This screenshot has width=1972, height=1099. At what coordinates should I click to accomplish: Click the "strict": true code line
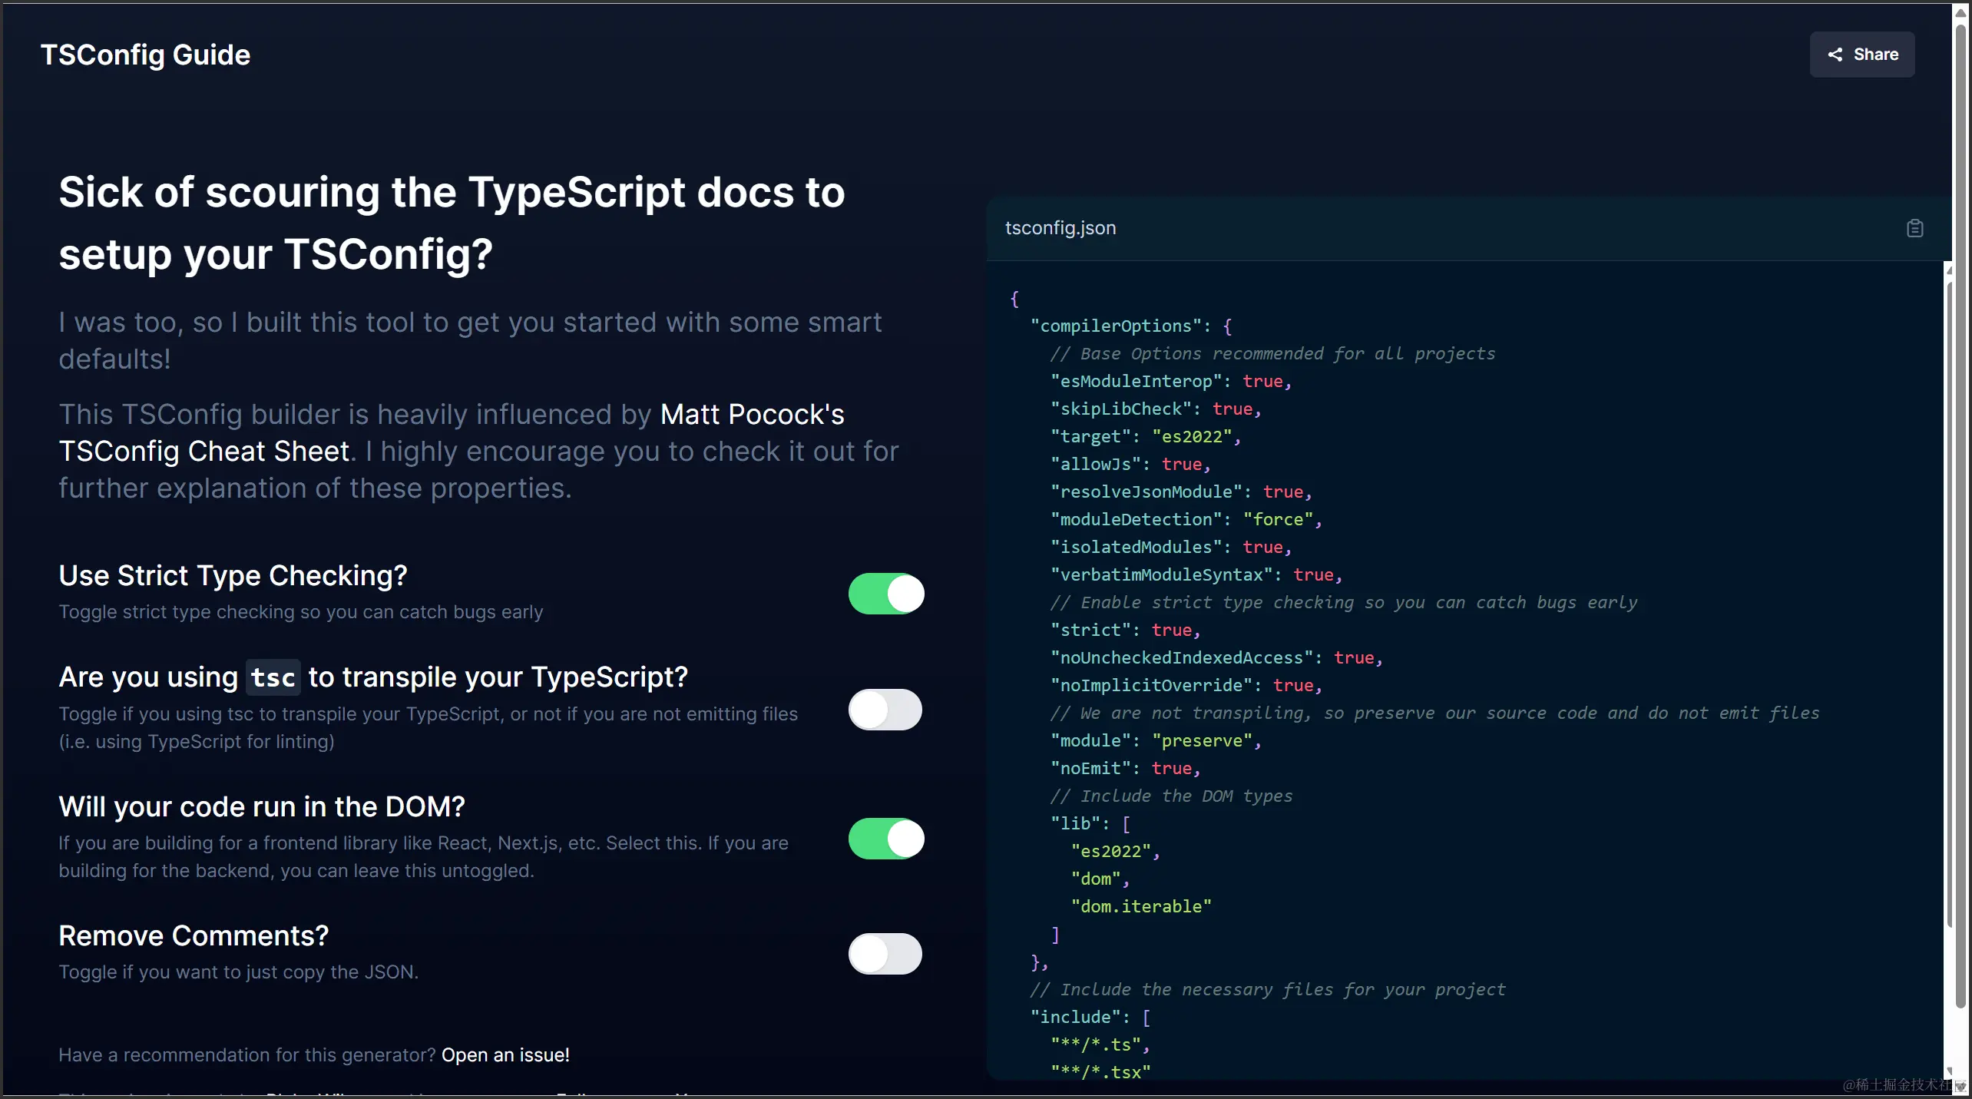pyautogui.click(x=1124, y=630)
